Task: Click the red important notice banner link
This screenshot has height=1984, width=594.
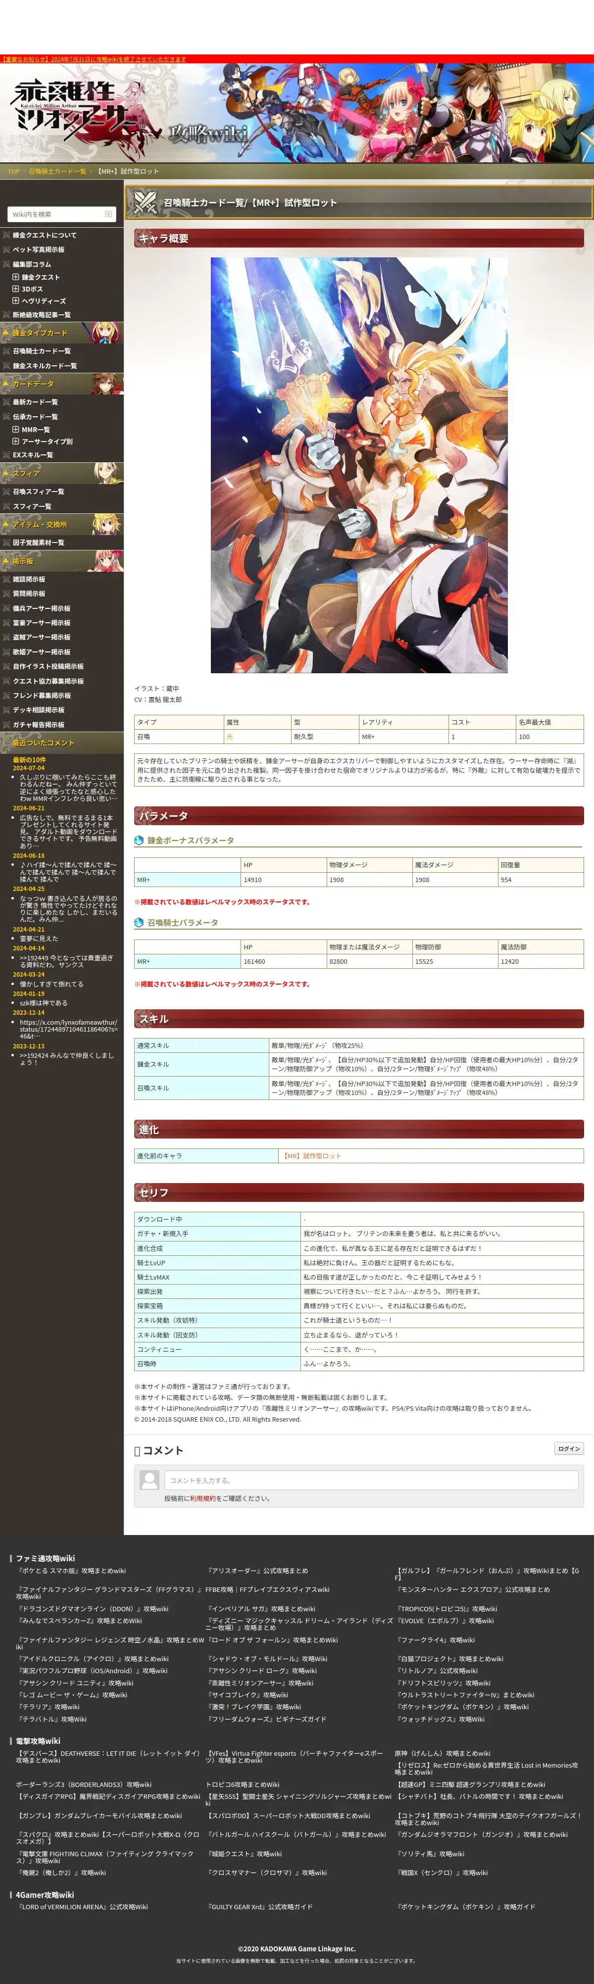Action: [x=93, y=59]
